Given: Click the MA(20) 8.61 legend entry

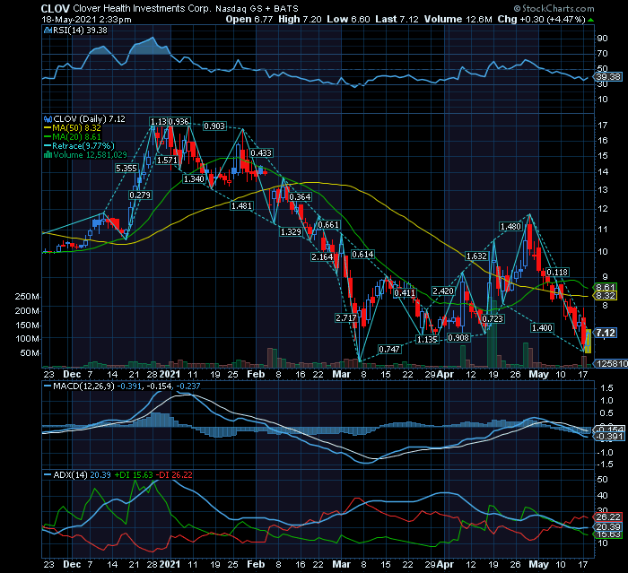Looking at the screenshot, I should click(x=73, y=137).
